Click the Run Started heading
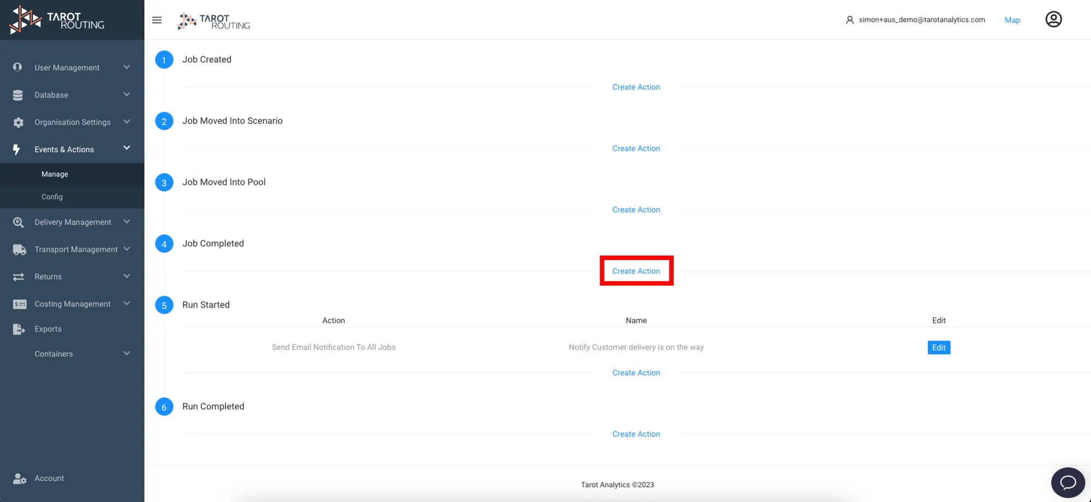The height and width of the screenshot is (502, 1091). click(206, 305)
